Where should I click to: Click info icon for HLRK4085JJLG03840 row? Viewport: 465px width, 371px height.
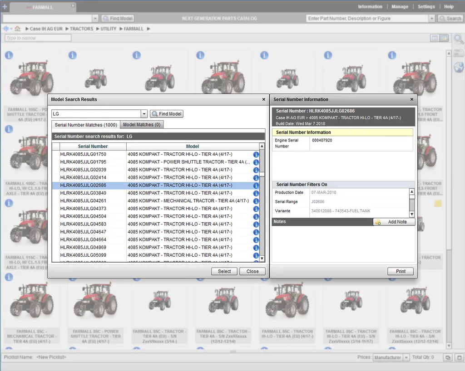pos(256,193)
